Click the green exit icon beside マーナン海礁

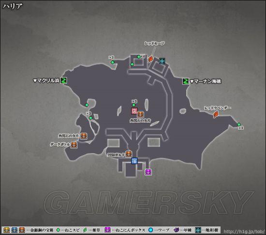[186, 81]
